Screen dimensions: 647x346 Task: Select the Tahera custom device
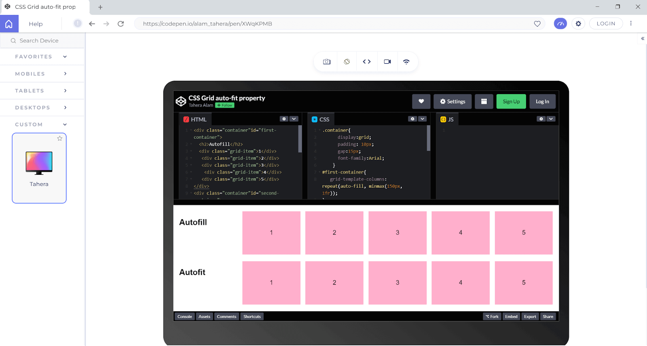click(39, 168)
